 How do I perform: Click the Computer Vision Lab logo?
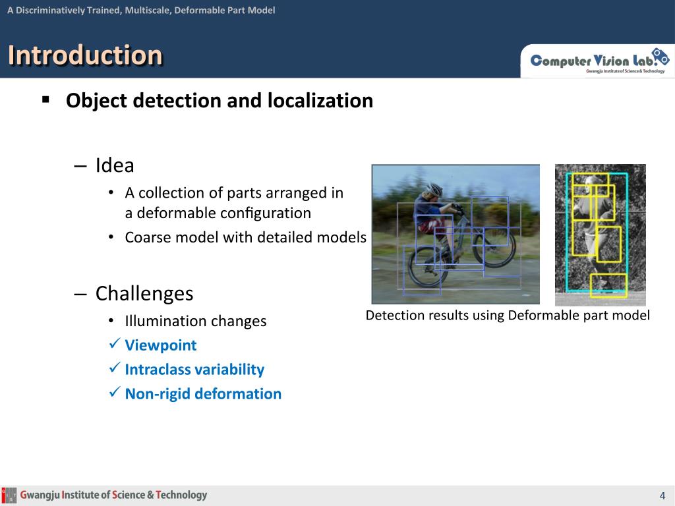point(599,61)
